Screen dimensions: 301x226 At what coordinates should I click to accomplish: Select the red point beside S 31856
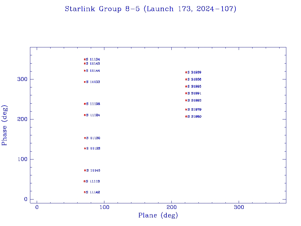186,79
